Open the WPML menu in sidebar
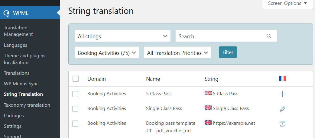Viewport: 315px width, 138px height. 30,13
